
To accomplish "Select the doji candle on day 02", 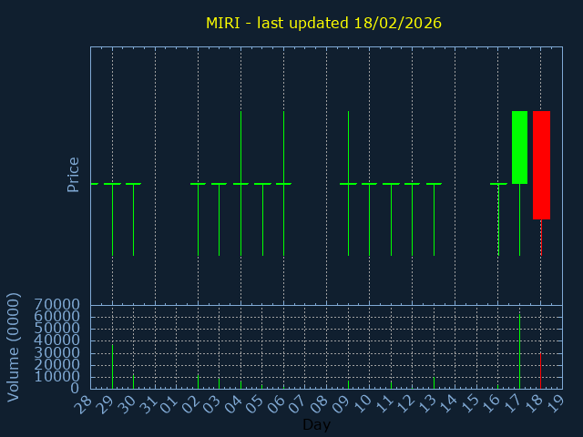I will click(x=198, y=184).
